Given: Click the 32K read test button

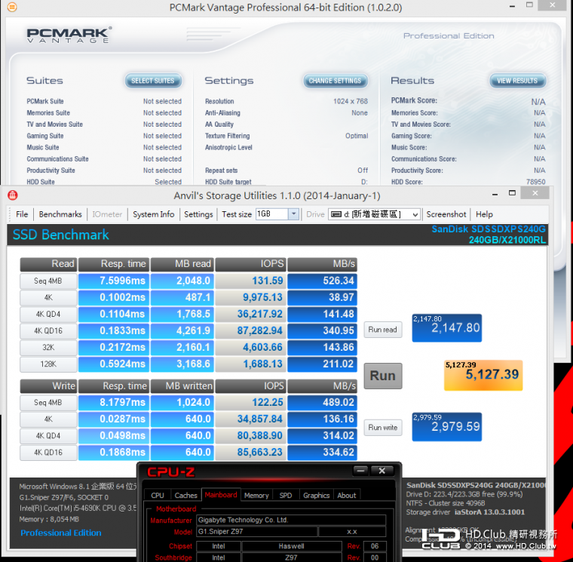Looking at the screenshot, I should tap(48, 347).
